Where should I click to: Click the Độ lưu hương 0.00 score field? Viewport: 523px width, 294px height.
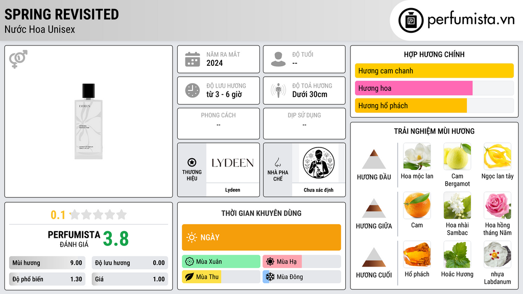point(130,263)
